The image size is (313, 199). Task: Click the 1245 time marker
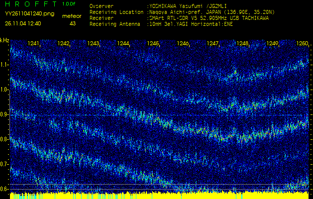(x=153, y=44)
